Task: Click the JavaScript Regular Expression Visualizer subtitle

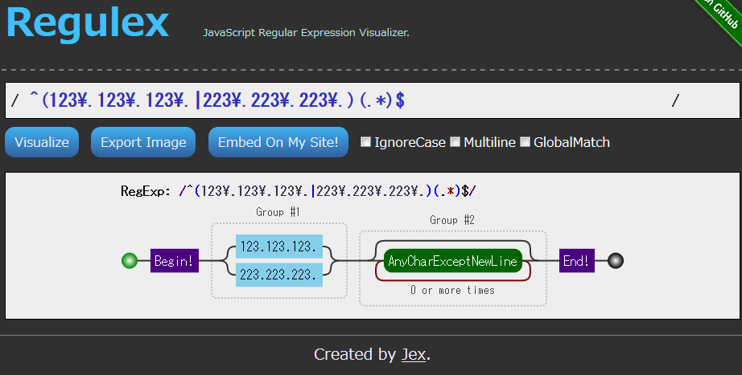Action: pyautogui.click(x=306, y=33)
